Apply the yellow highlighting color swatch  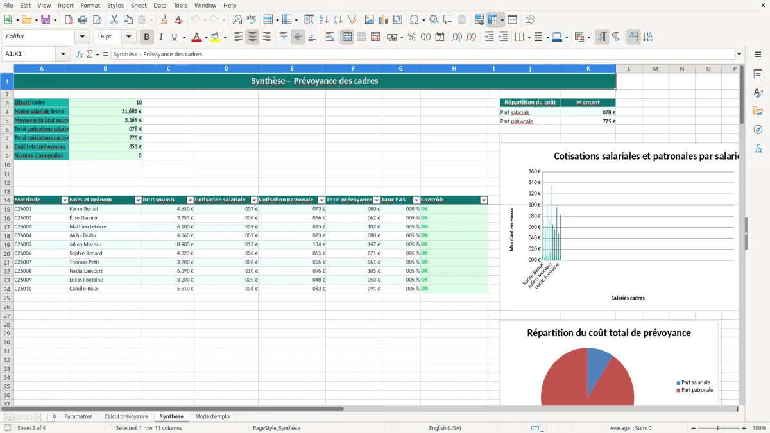pyautogui.click(x=216, y=37)
